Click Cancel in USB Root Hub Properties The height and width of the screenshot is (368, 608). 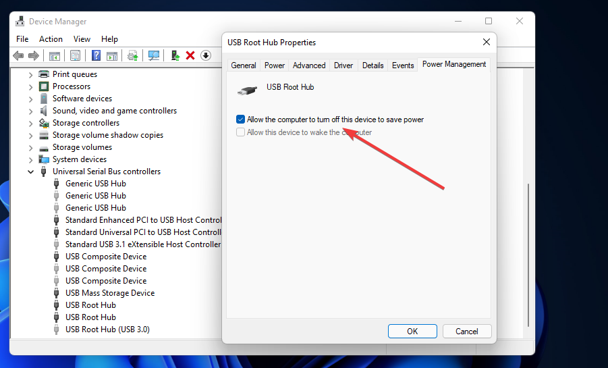tap(467, 331)
